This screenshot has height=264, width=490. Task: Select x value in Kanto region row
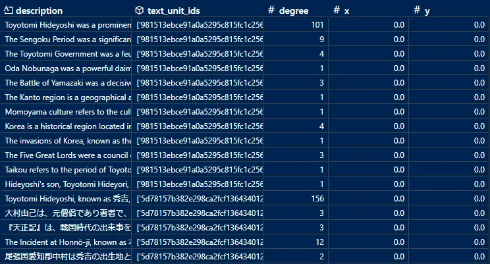tap(398, 97)
